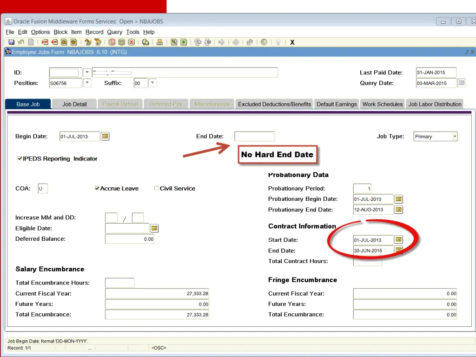
Task: Switch to Work Schedules tab
Action: 383,104
